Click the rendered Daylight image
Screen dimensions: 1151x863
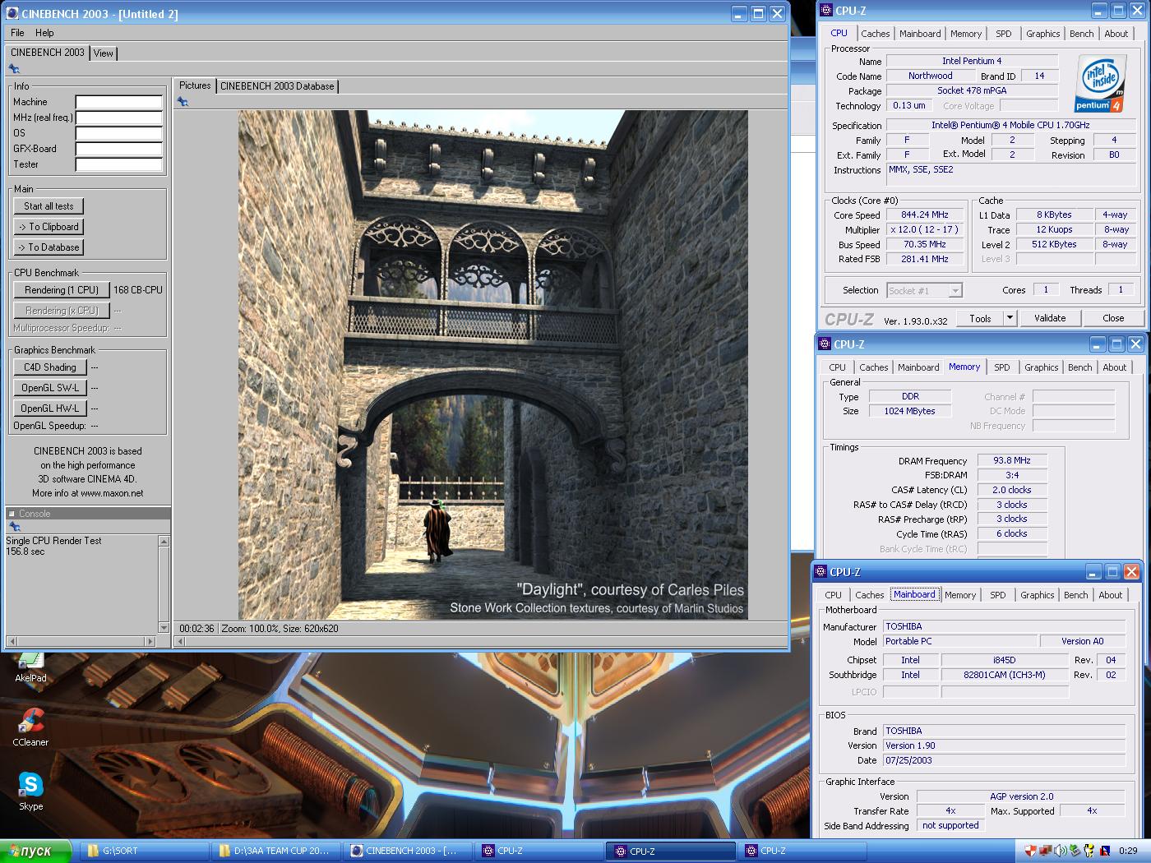493,365
